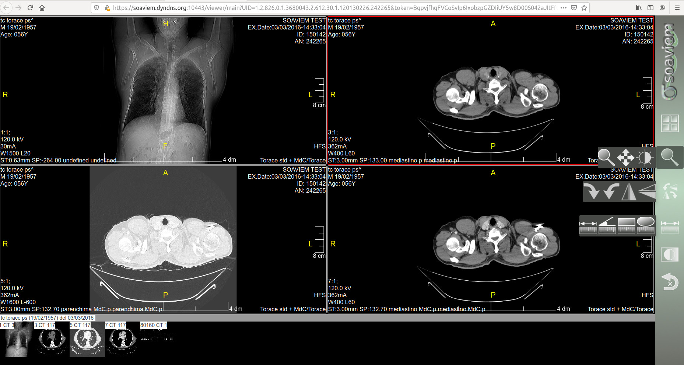Image resolution: width=684 pixels, height=365 pixels.
Task: Select the rectangle ROI measurement tool
Action: pos(626,225)
